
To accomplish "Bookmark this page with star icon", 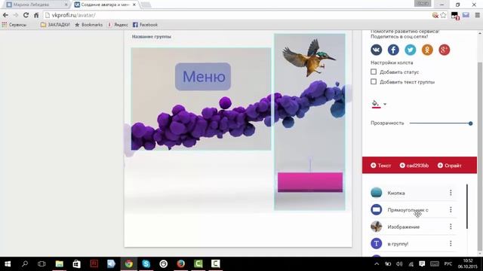I will pos(443,15).
